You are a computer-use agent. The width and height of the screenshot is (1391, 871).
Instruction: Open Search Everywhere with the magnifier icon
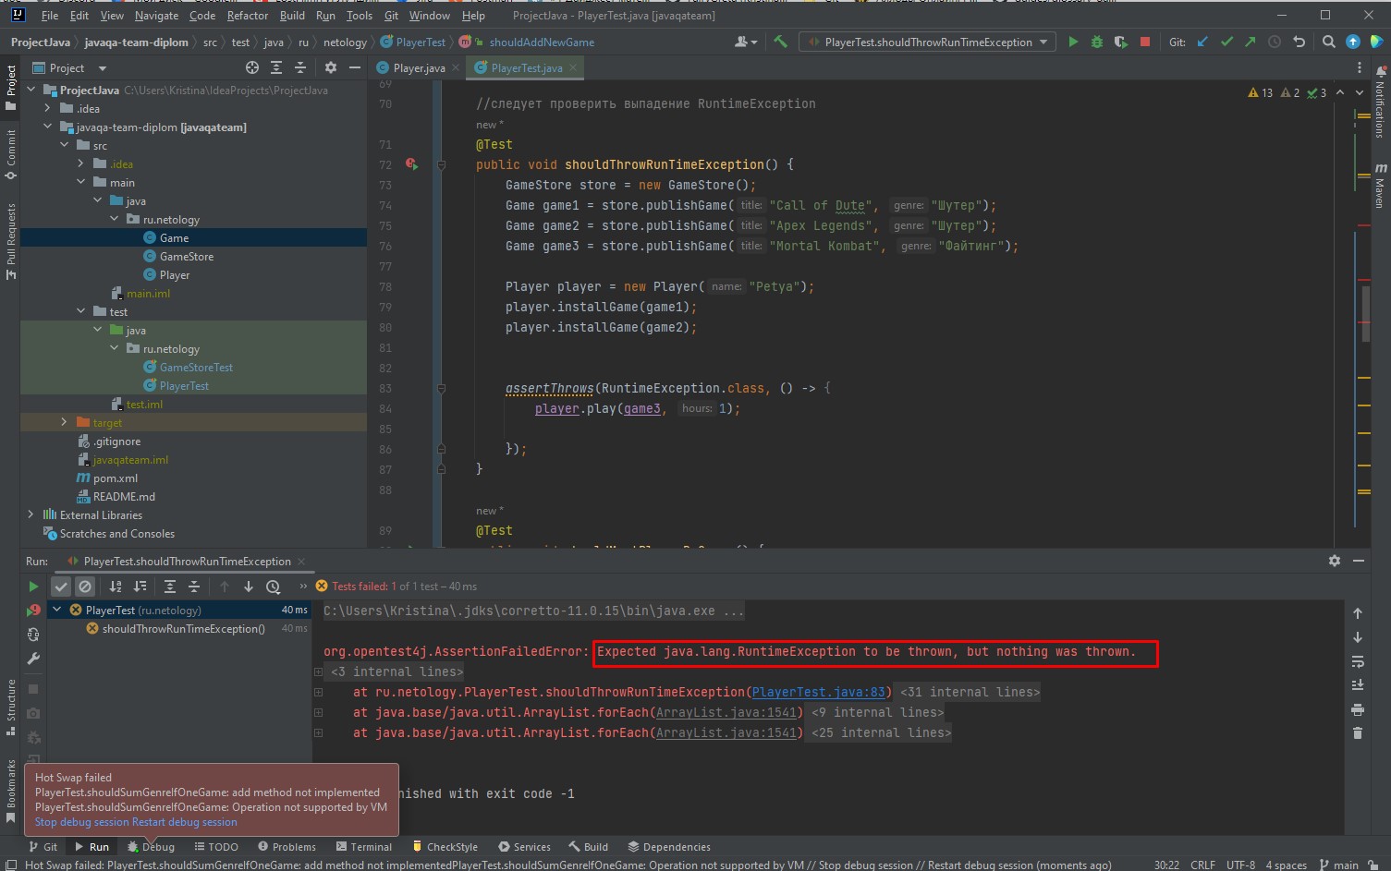1328,42
